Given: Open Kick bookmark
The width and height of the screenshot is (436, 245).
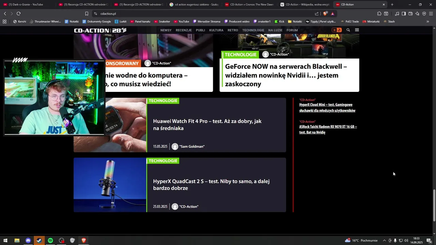Looking at the screenshot, I should 279,21.
